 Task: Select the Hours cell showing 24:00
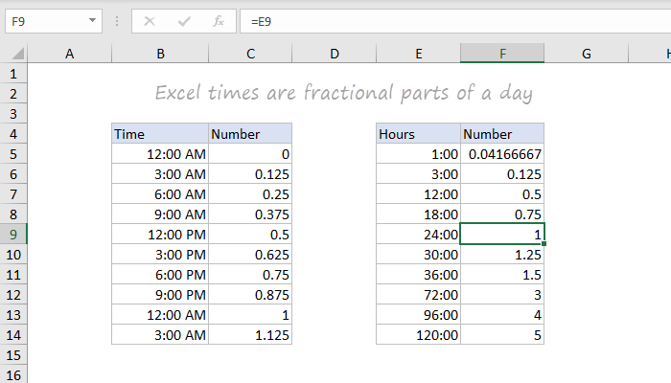[419, 235]
